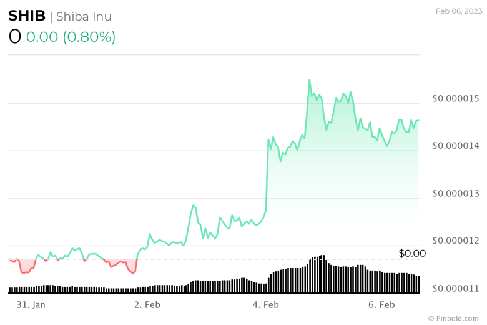This screenshot has width=487, height=325.
Task: Select the 31. Jan date marker
Action: click(x=31, y=304)
